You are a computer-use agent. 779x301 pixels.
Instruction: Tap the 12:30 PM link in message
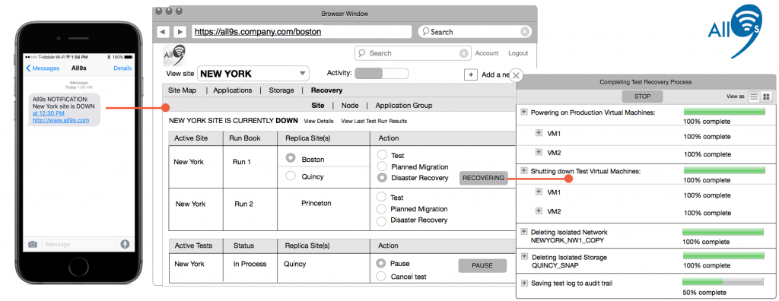(x=48, y=112)
